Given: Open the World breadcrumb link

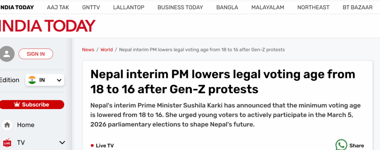Looking at the screenshot, I should (x=107, y=50).
